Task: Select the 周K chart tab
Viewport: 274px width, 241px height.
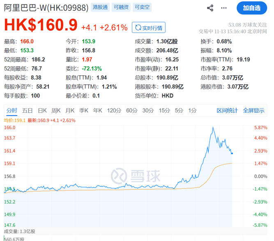Action: 56,110
